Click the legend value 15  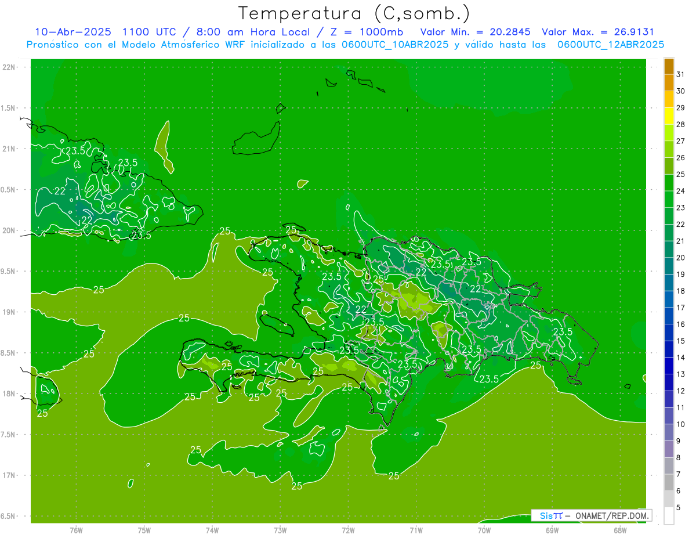pyautogui.click(x=681, y=341)
